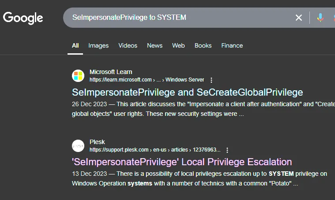Focus the search box with SeImpersonatePrivilege query
Screen dimensions: 335x200
click(181, 18)
